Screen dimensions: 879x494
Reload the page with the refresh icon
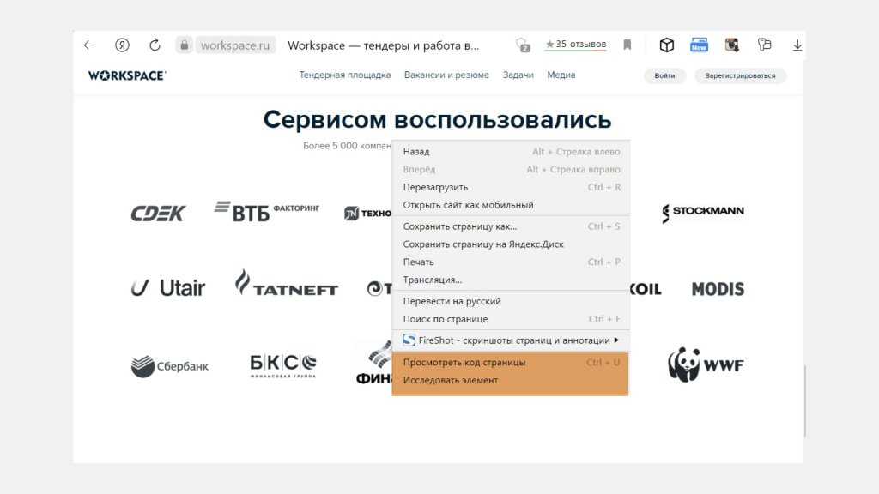point(155,45)
